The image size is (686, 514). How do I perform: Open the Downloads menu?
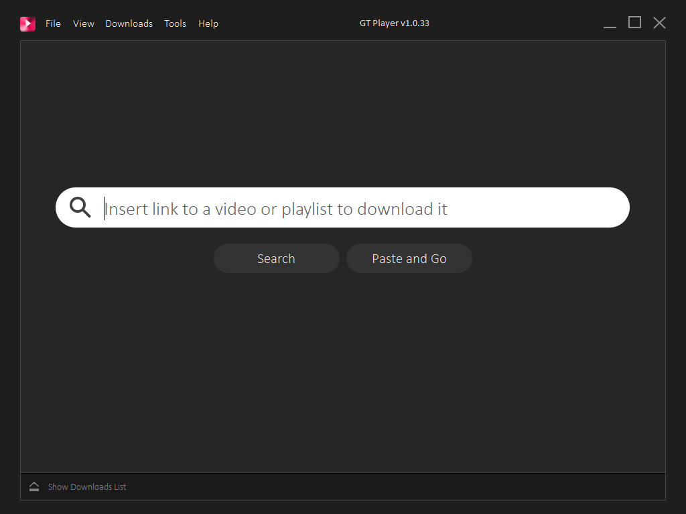(x=129, y=23)
